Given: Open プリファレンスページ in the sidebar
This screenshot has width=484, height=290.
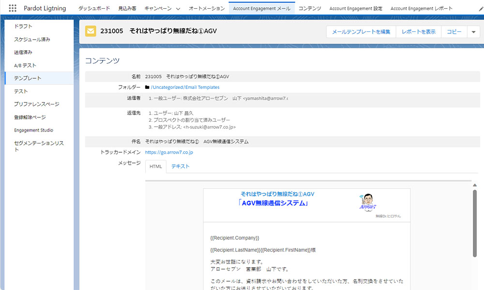Looking at the screenshot, I should tap(39, 104).
